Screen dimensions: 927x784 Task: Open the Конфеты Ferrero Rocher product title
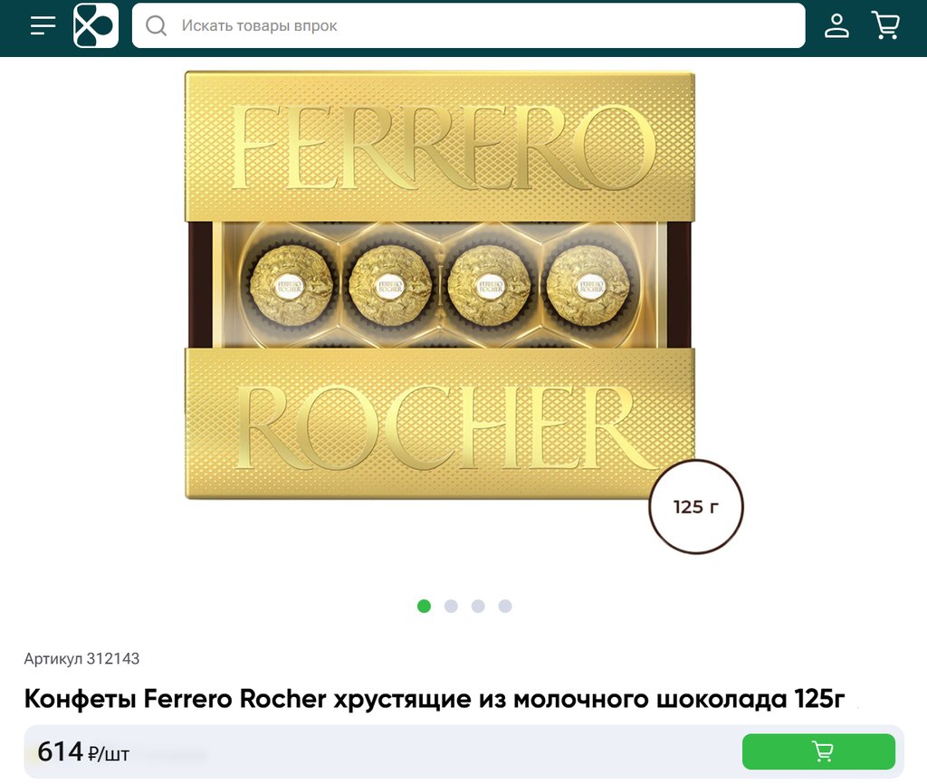coord(435,699)
